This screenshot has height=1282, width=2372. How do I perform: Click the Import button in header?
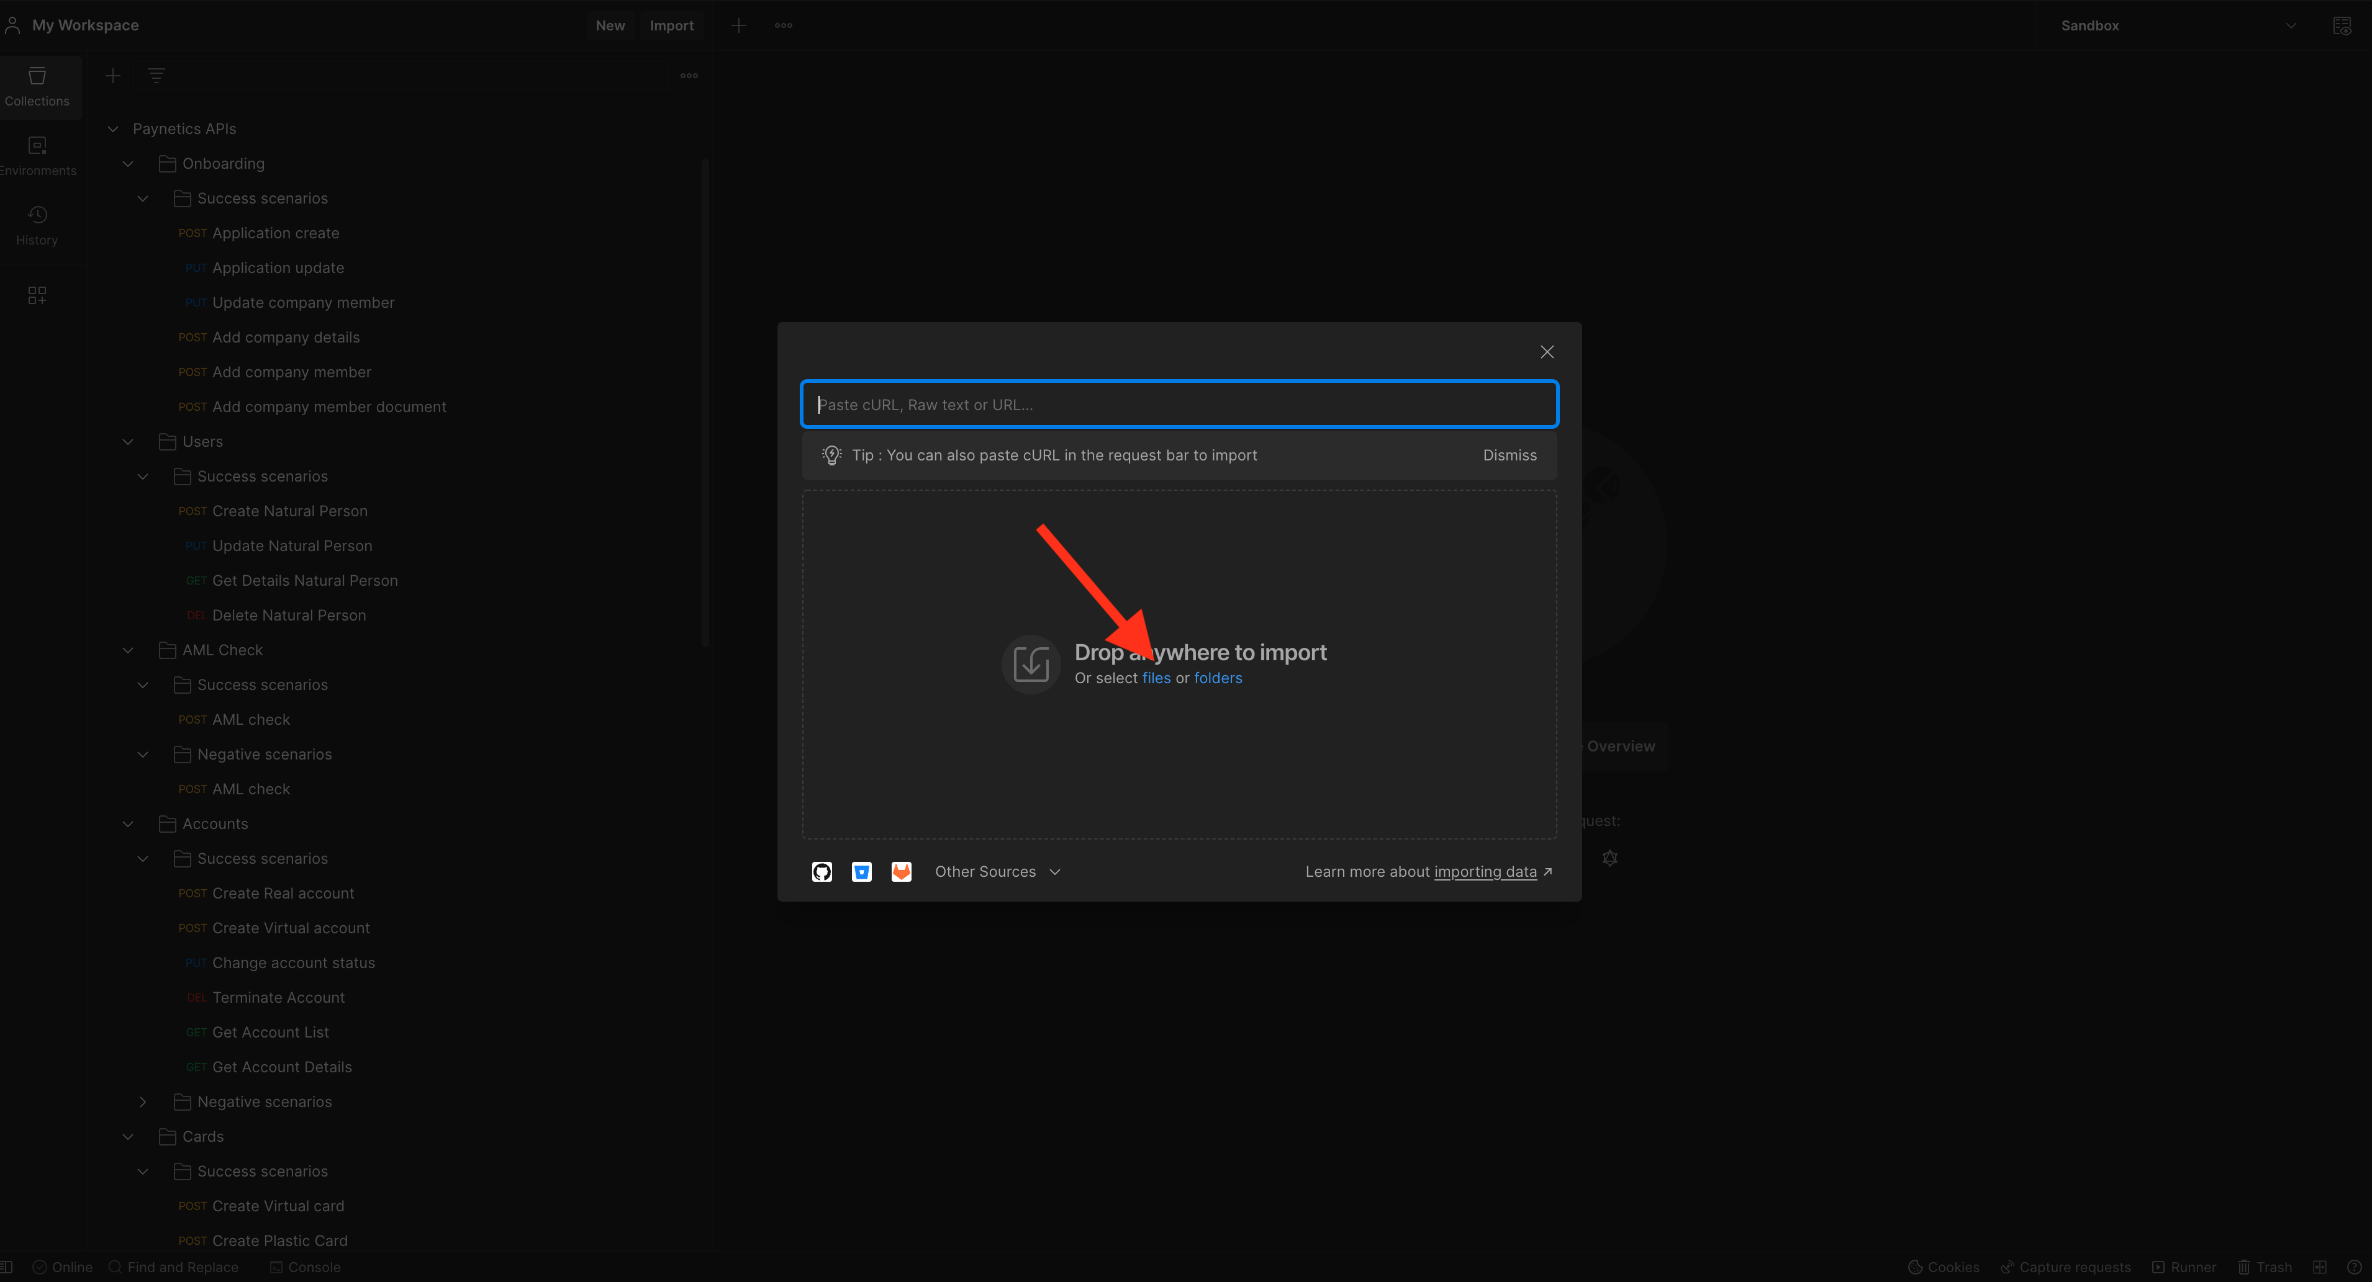[x=671, y=26]
